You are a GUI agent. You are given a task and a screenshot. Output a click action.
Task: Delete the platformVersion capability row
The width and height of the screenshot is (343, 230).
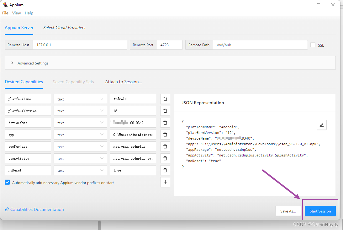(165, 111)
